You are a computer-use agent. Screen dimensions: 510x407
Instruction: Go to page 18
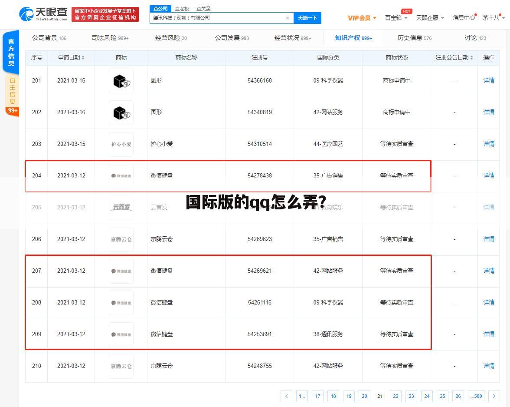(x=333, y=396)
